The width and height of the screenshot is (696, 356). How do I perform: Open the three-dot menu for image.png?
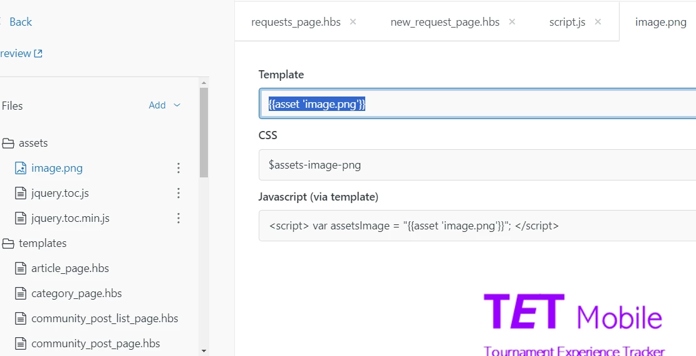click(178, 168)
